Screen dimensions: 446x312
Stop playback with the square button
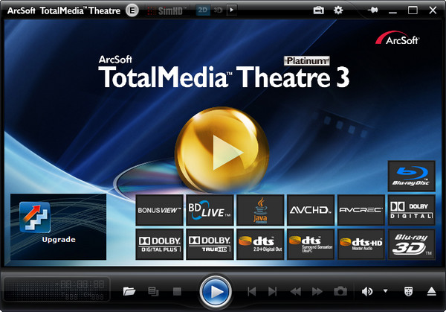pos(177,291)
